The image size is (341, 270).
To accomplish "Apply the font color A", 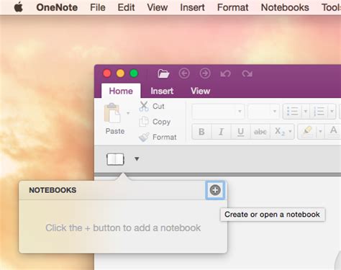I will [x=333, y=131].
